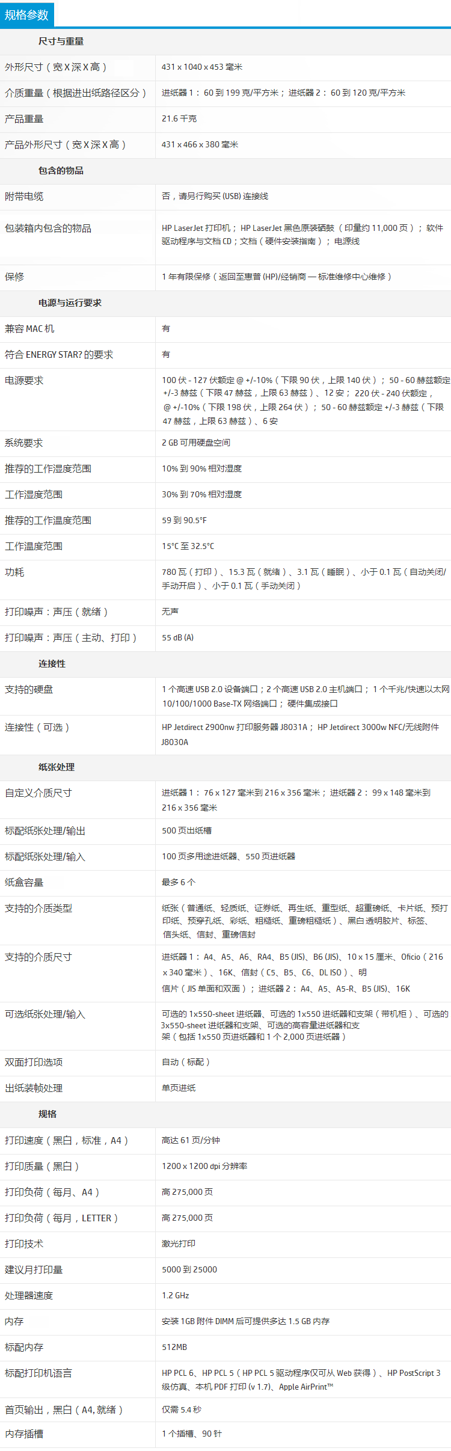Click the 内存 row label
Screen dimensions: 451x1451
(14, 1322)
